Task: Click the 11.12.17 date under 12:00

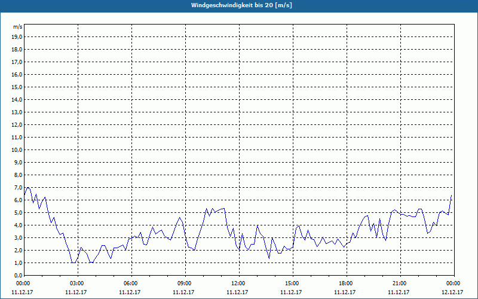Action: point(237,292)
